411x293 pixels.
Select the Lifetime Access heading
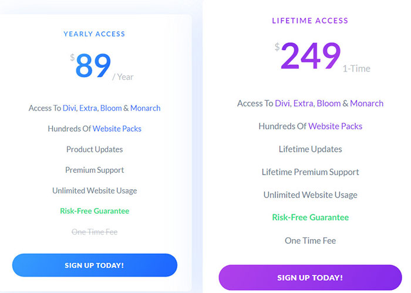[x=310, y=21]
